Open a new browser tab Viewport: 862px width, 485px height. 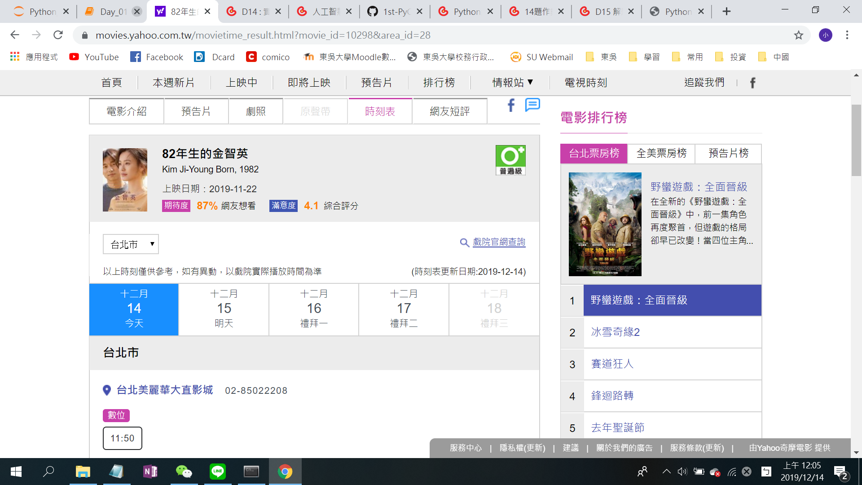coord(726,12)
